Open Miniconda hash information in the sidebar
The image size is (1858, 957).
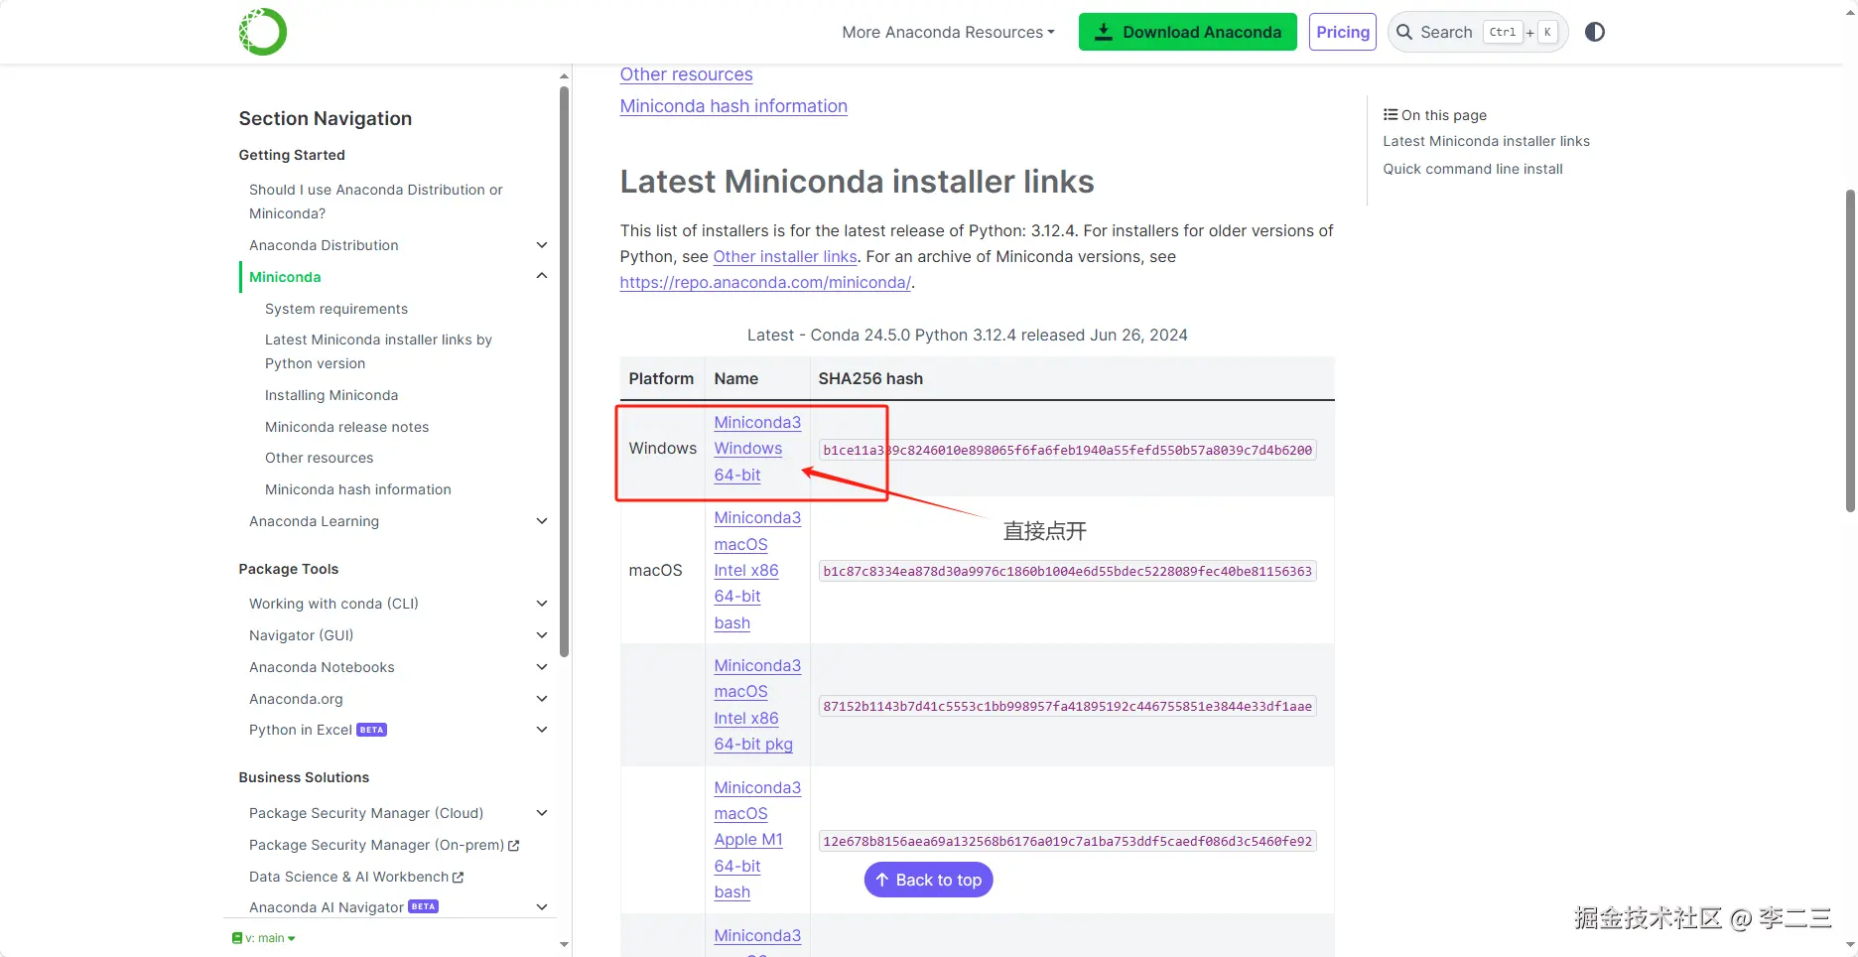(358, 489)
